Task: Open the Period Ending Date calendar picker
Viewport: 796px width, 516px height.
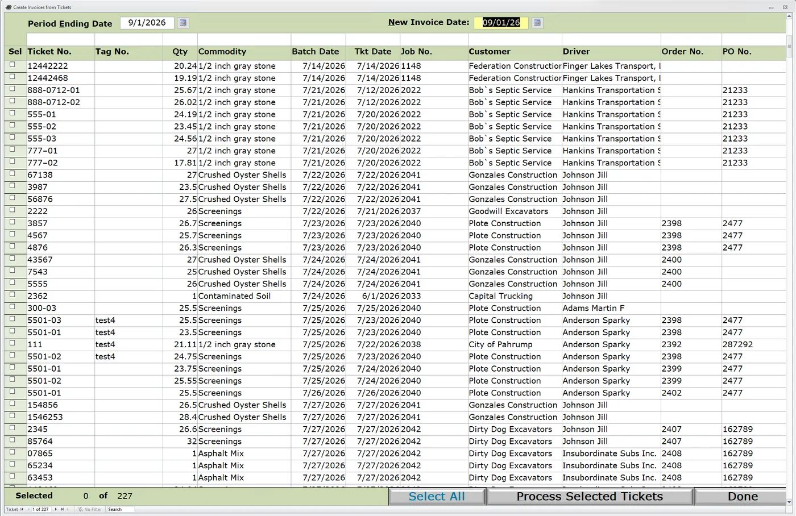Action: click(x=183, y=23)
